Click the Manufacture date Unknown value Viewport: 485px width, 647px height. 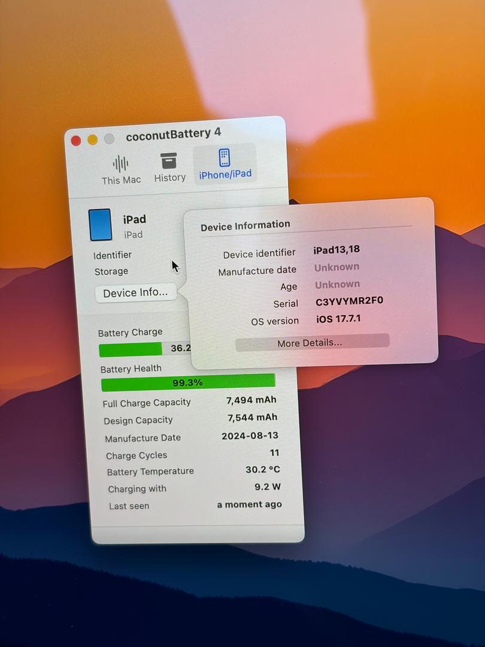click(337, 267)
